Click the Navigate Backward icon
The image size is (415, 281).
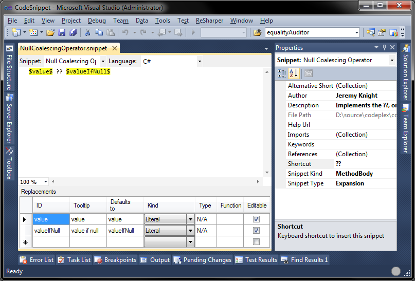[161, 32]
